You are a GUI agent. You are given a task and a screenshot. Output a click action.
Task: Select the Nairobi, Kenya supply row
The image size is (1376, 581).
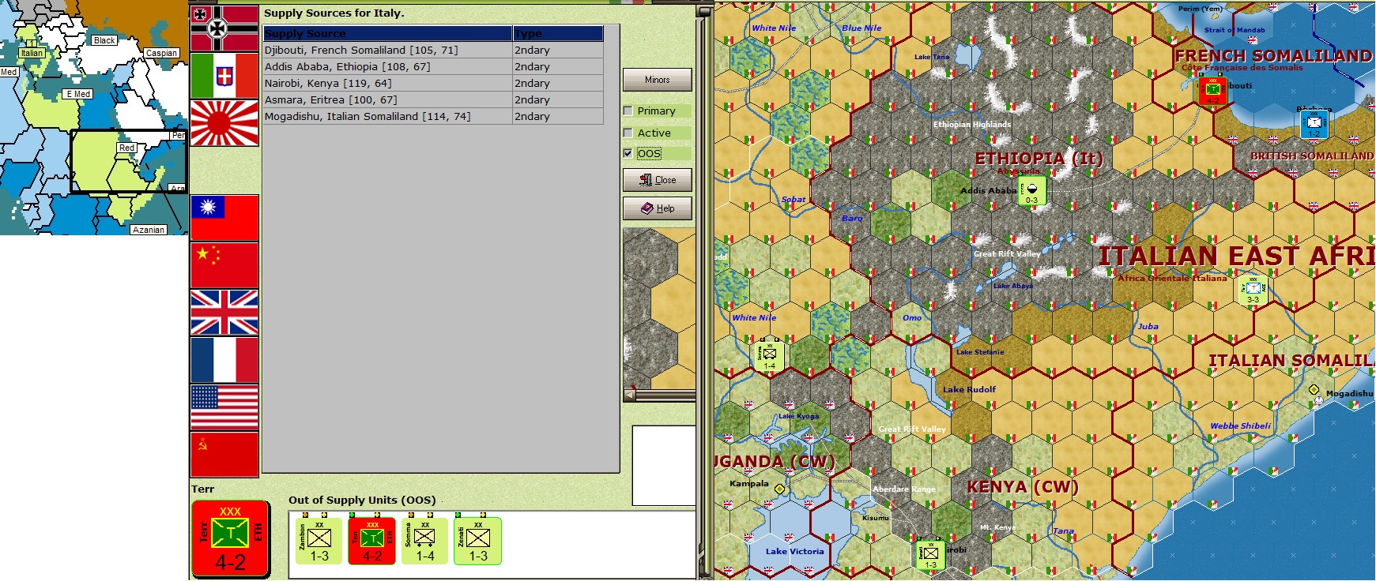433,84
